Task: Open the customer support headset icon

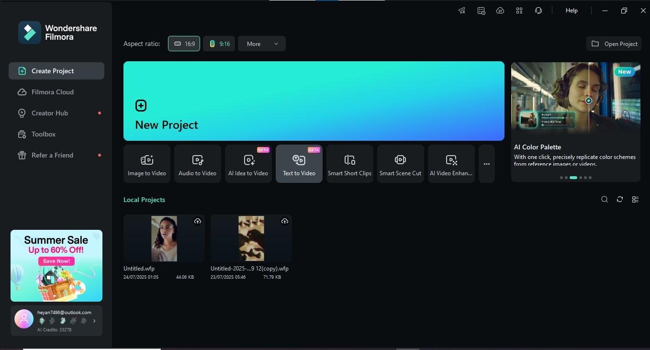Action: [538, 11]
